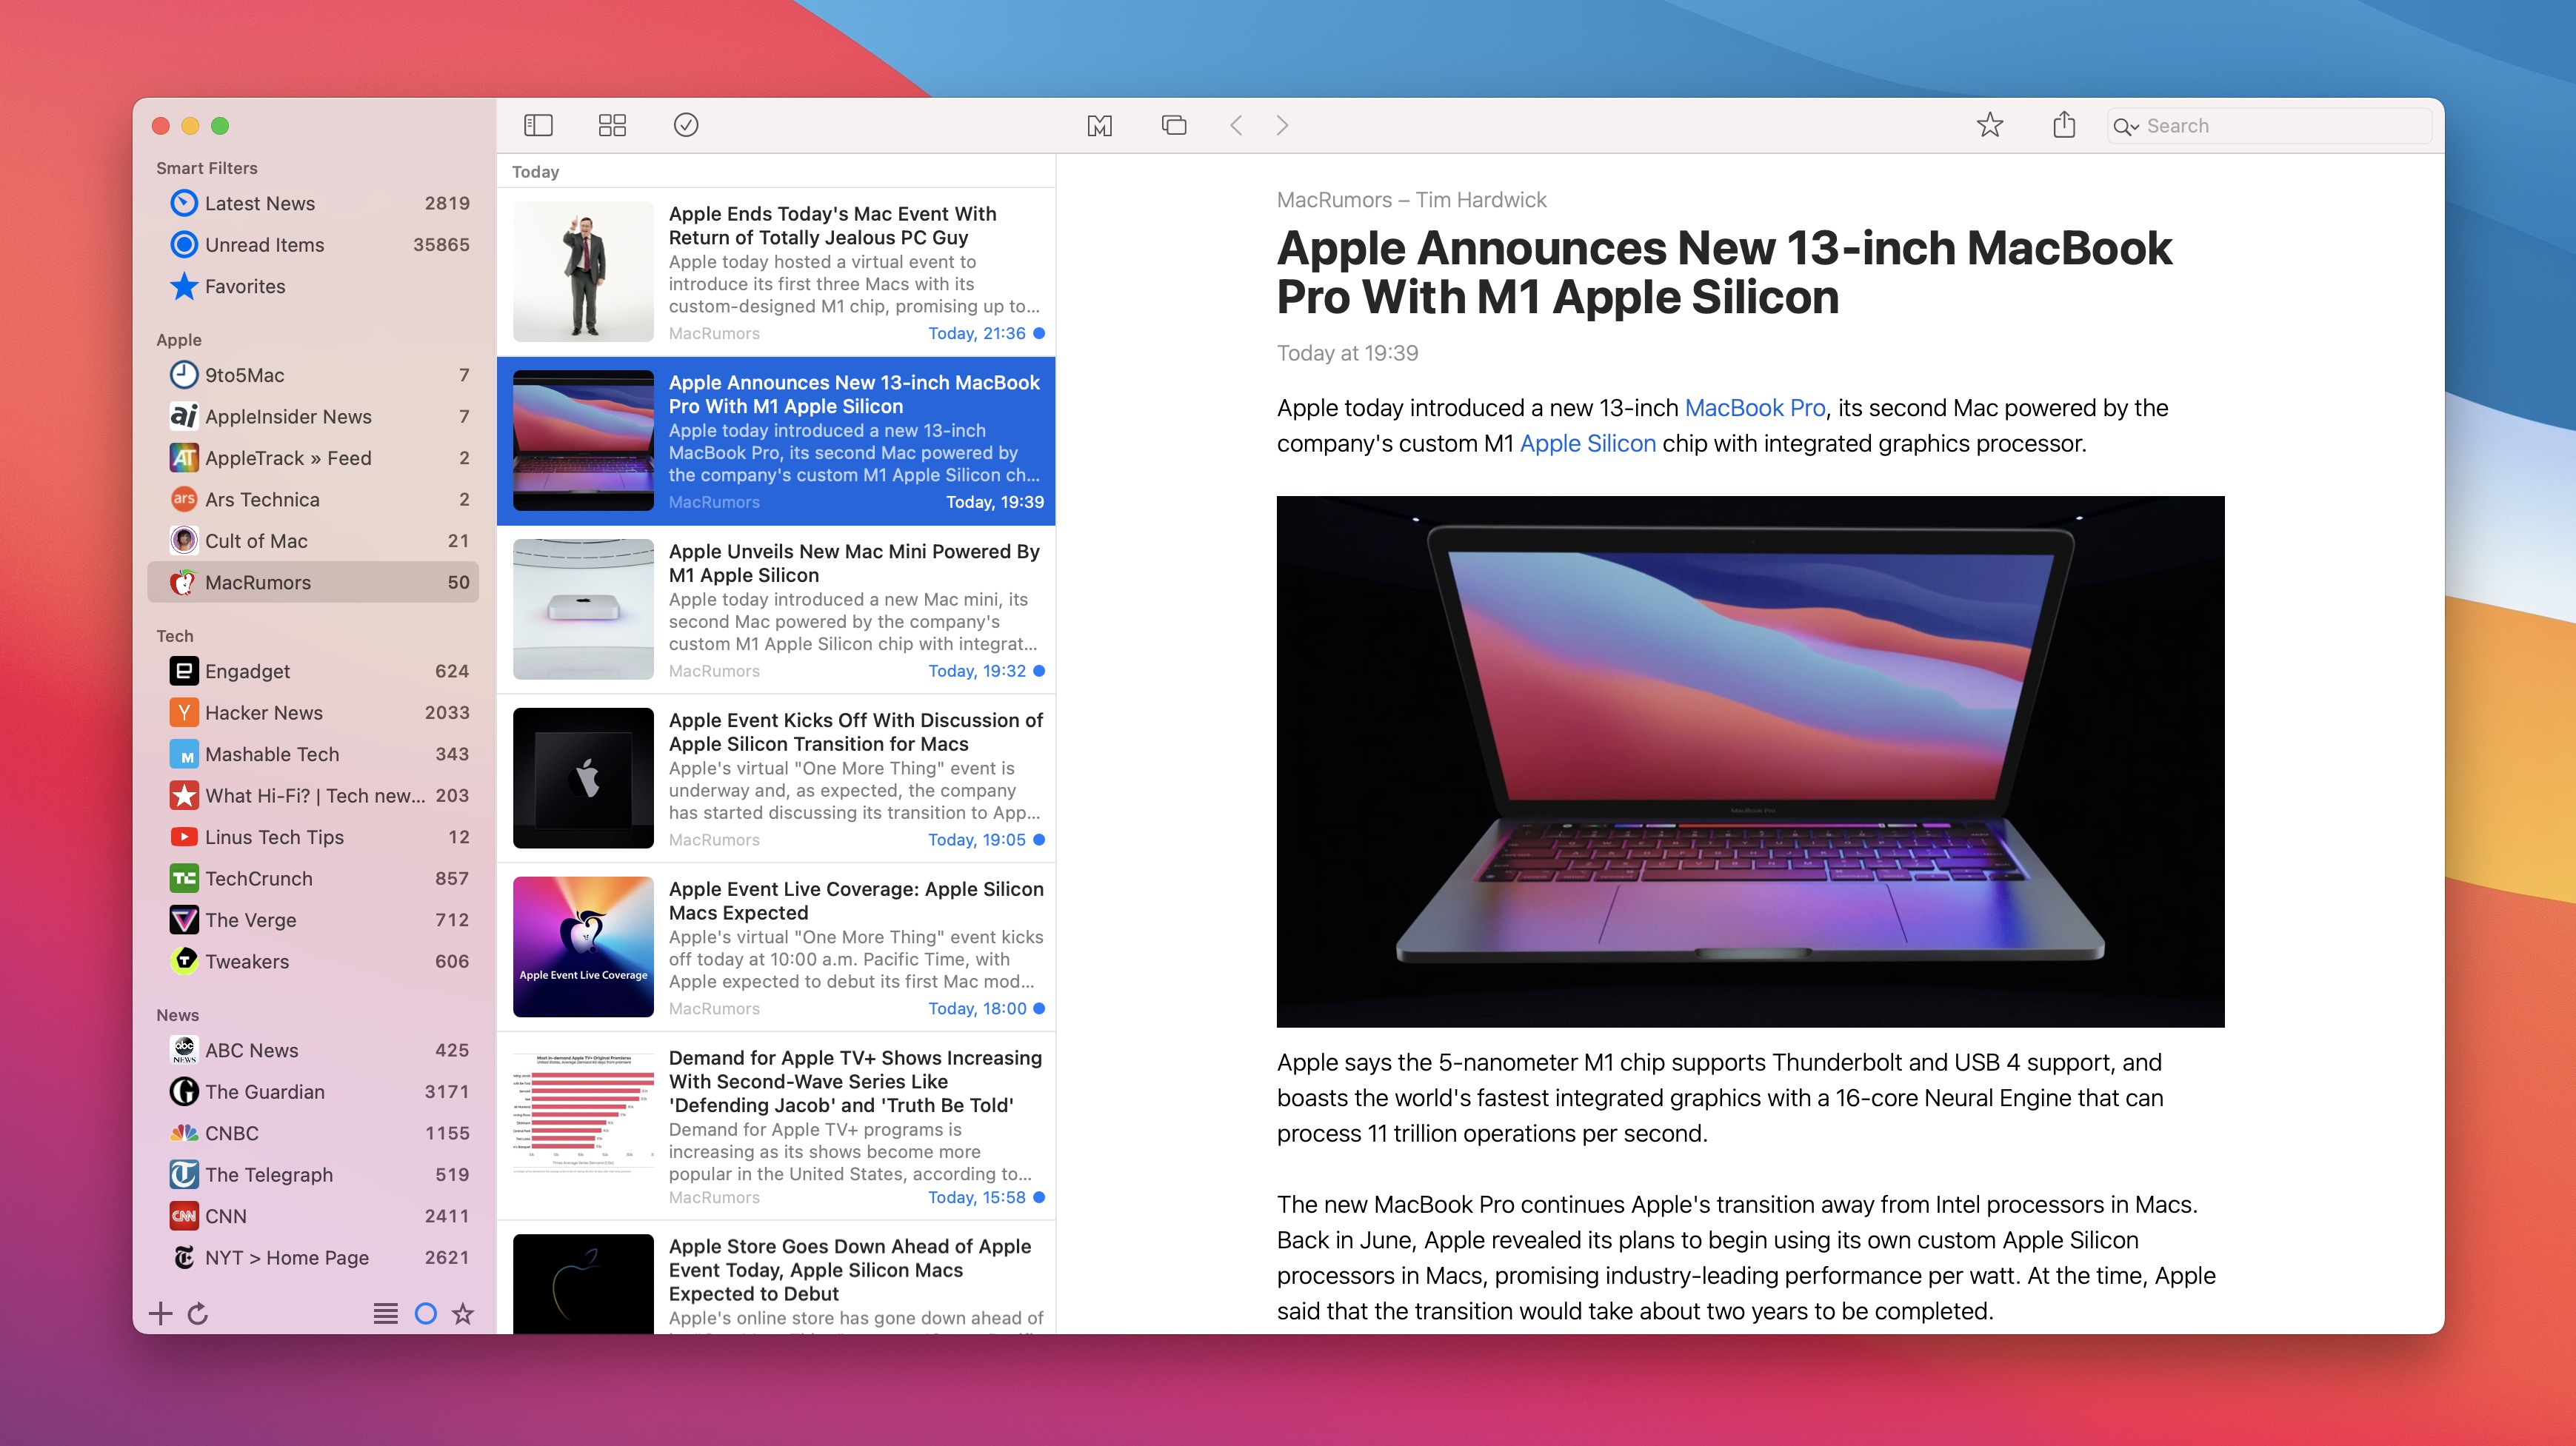The width and height of the screenshot is (2576, 1446).
Task: Open Apple Store Goes Down article
Action: point(776,1277)
